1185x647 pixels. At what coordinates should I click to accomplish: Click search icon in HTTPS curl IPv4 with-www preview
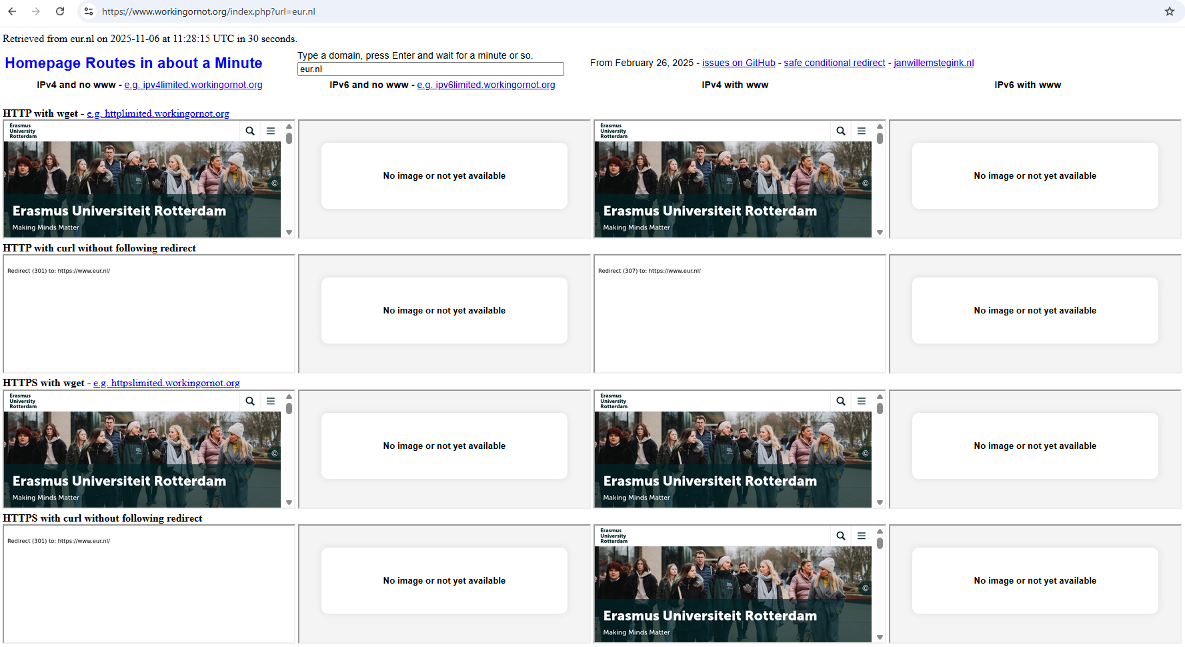(x=841, y=536)
